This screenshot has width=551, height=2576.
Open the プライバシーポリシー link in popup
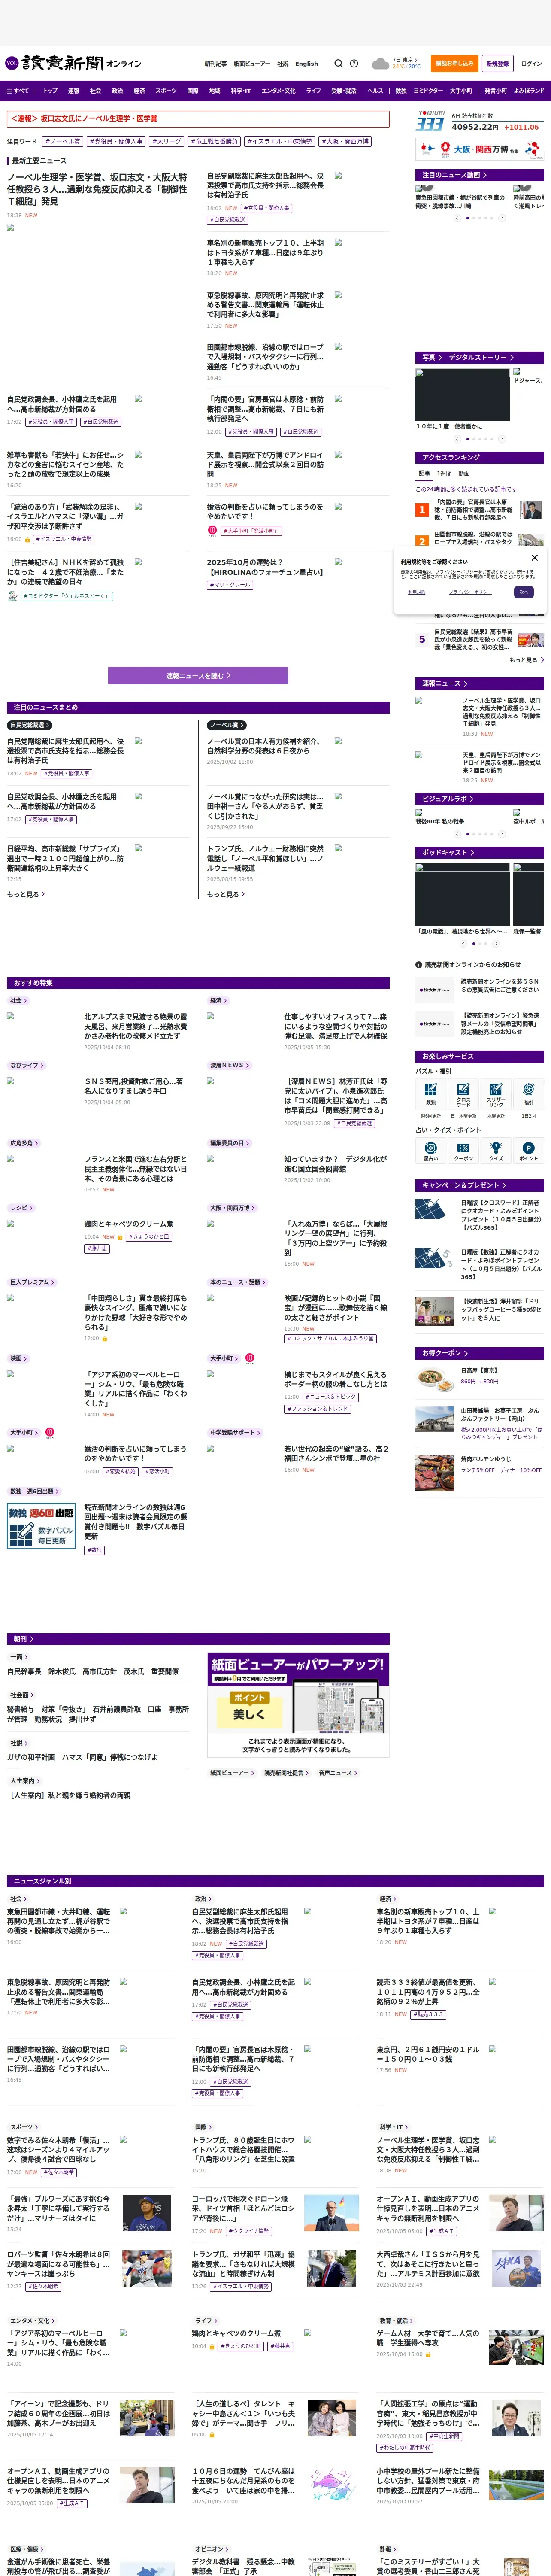469,592
